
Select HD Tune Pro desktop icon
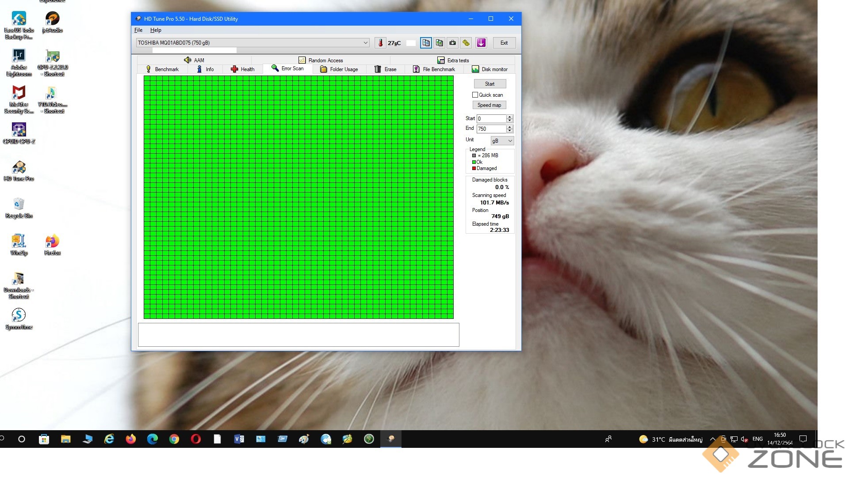(19, 170)
